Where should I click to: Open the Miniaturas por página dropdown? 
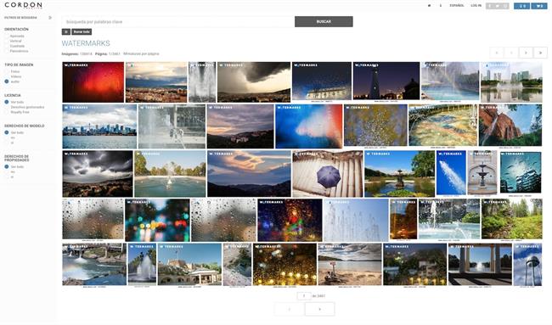coord(141,53)
